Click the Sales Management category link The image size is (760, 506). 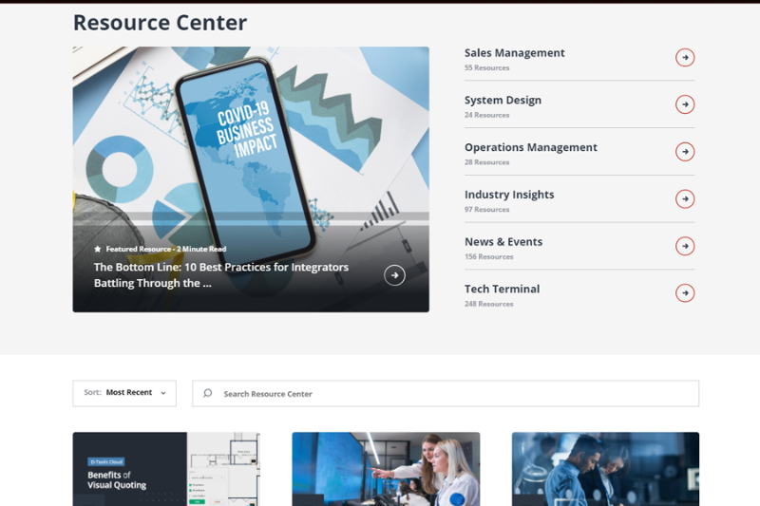pyautogui.click(x=514, y=53)
